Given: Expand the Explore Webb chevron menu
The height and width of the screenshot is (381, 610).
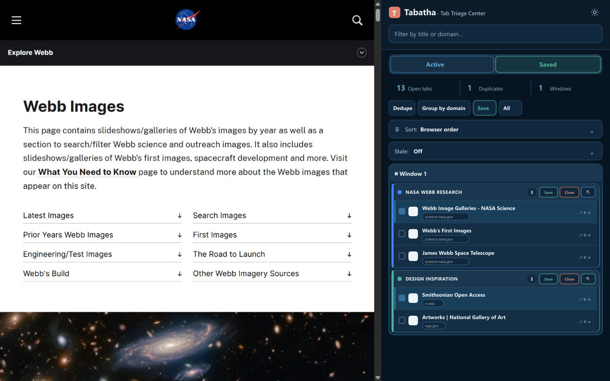Looking at the screenshot, I should click(362, 53).
